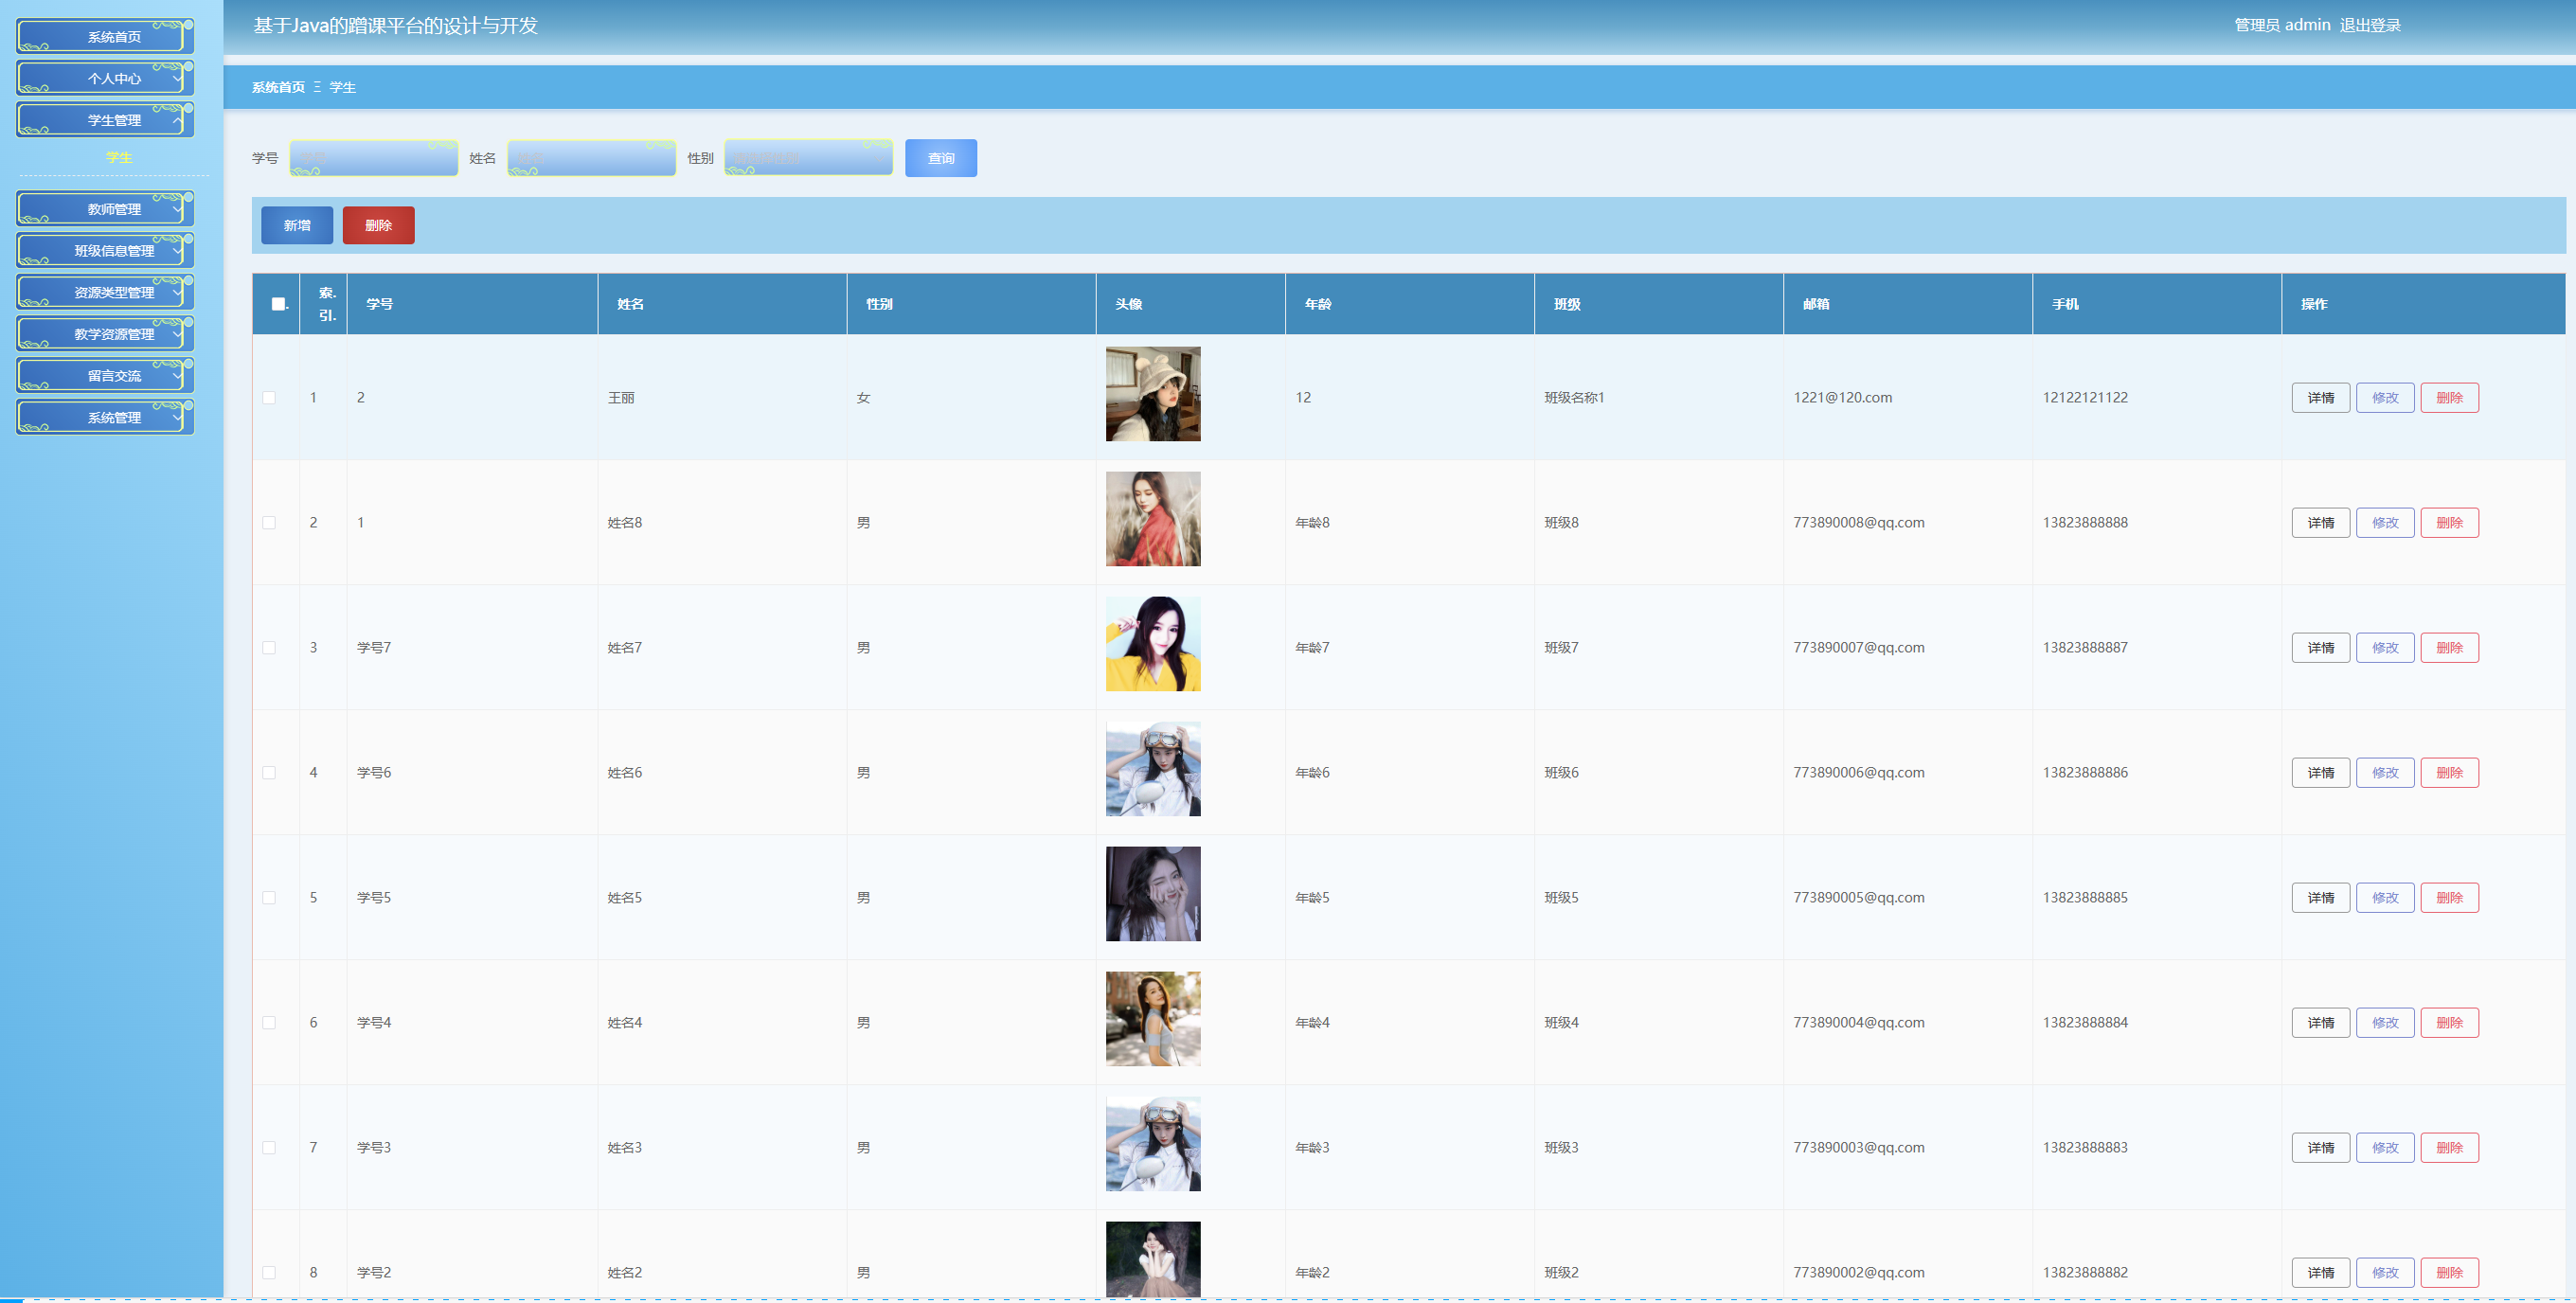Tick checkbox for row 学号4
The image size is (2576, 1303).
(269, 1023)
